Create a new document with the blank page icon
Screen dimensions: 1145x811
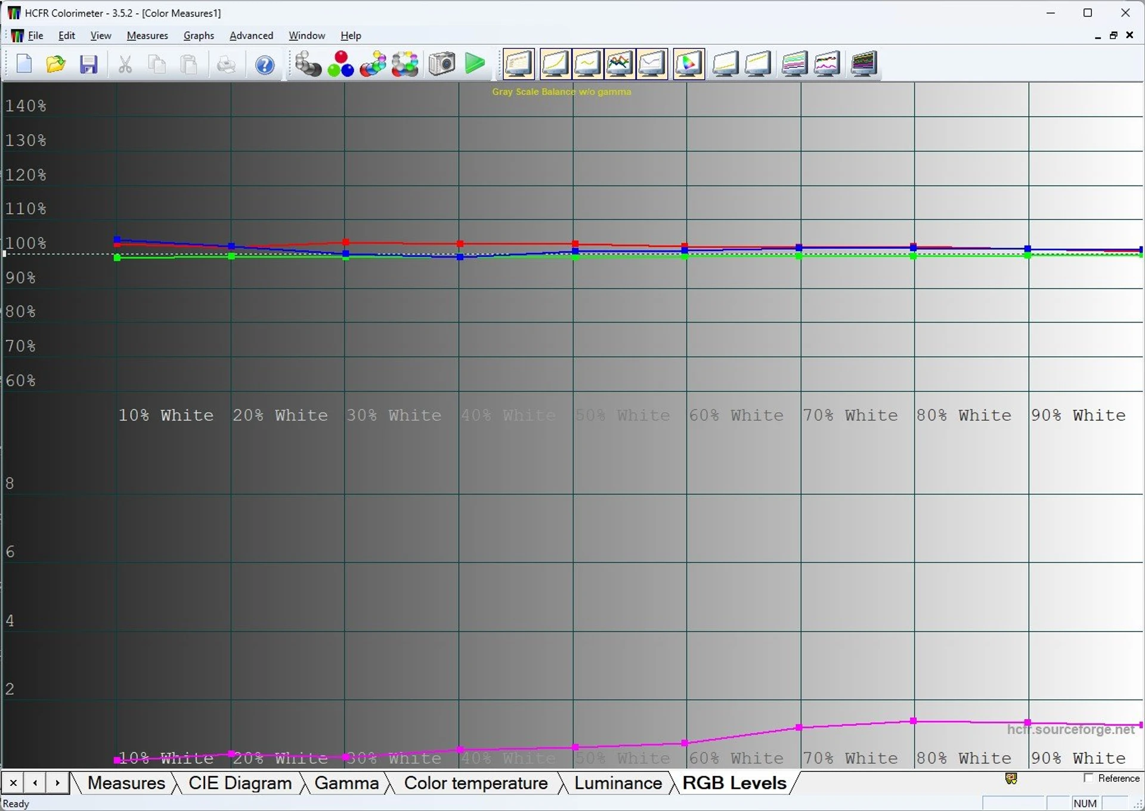[24, 64]
